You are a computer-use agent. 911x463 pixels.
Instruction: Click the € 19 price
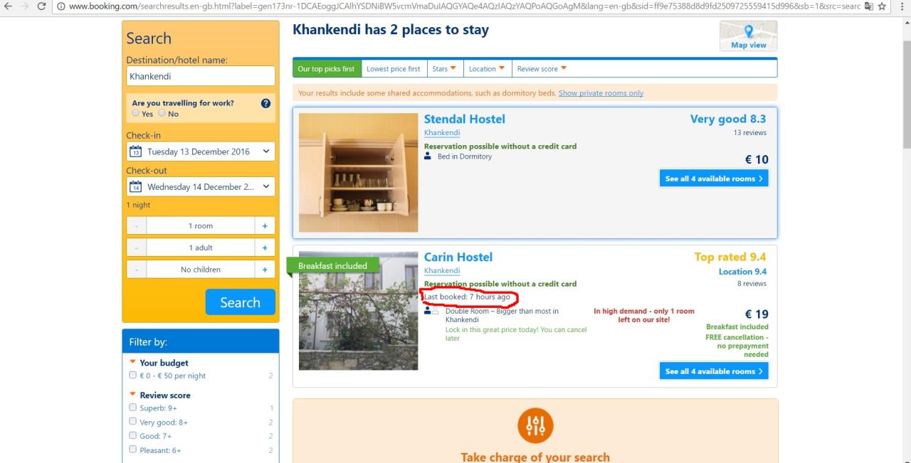pyautogui.click(x=757, y=314)
